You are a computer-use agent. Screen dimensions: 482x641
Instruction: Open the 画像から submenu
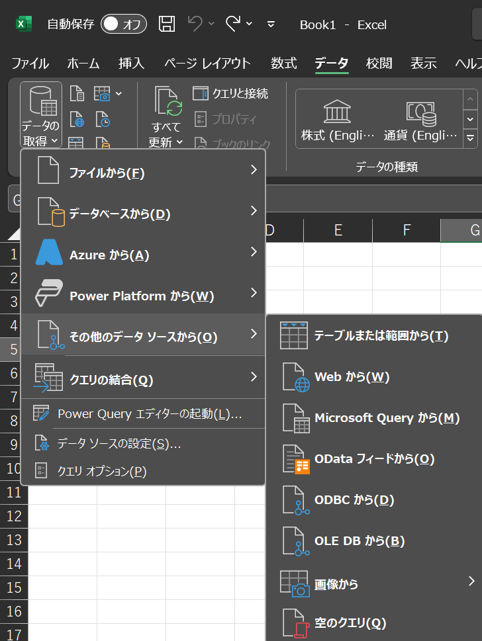374,581
